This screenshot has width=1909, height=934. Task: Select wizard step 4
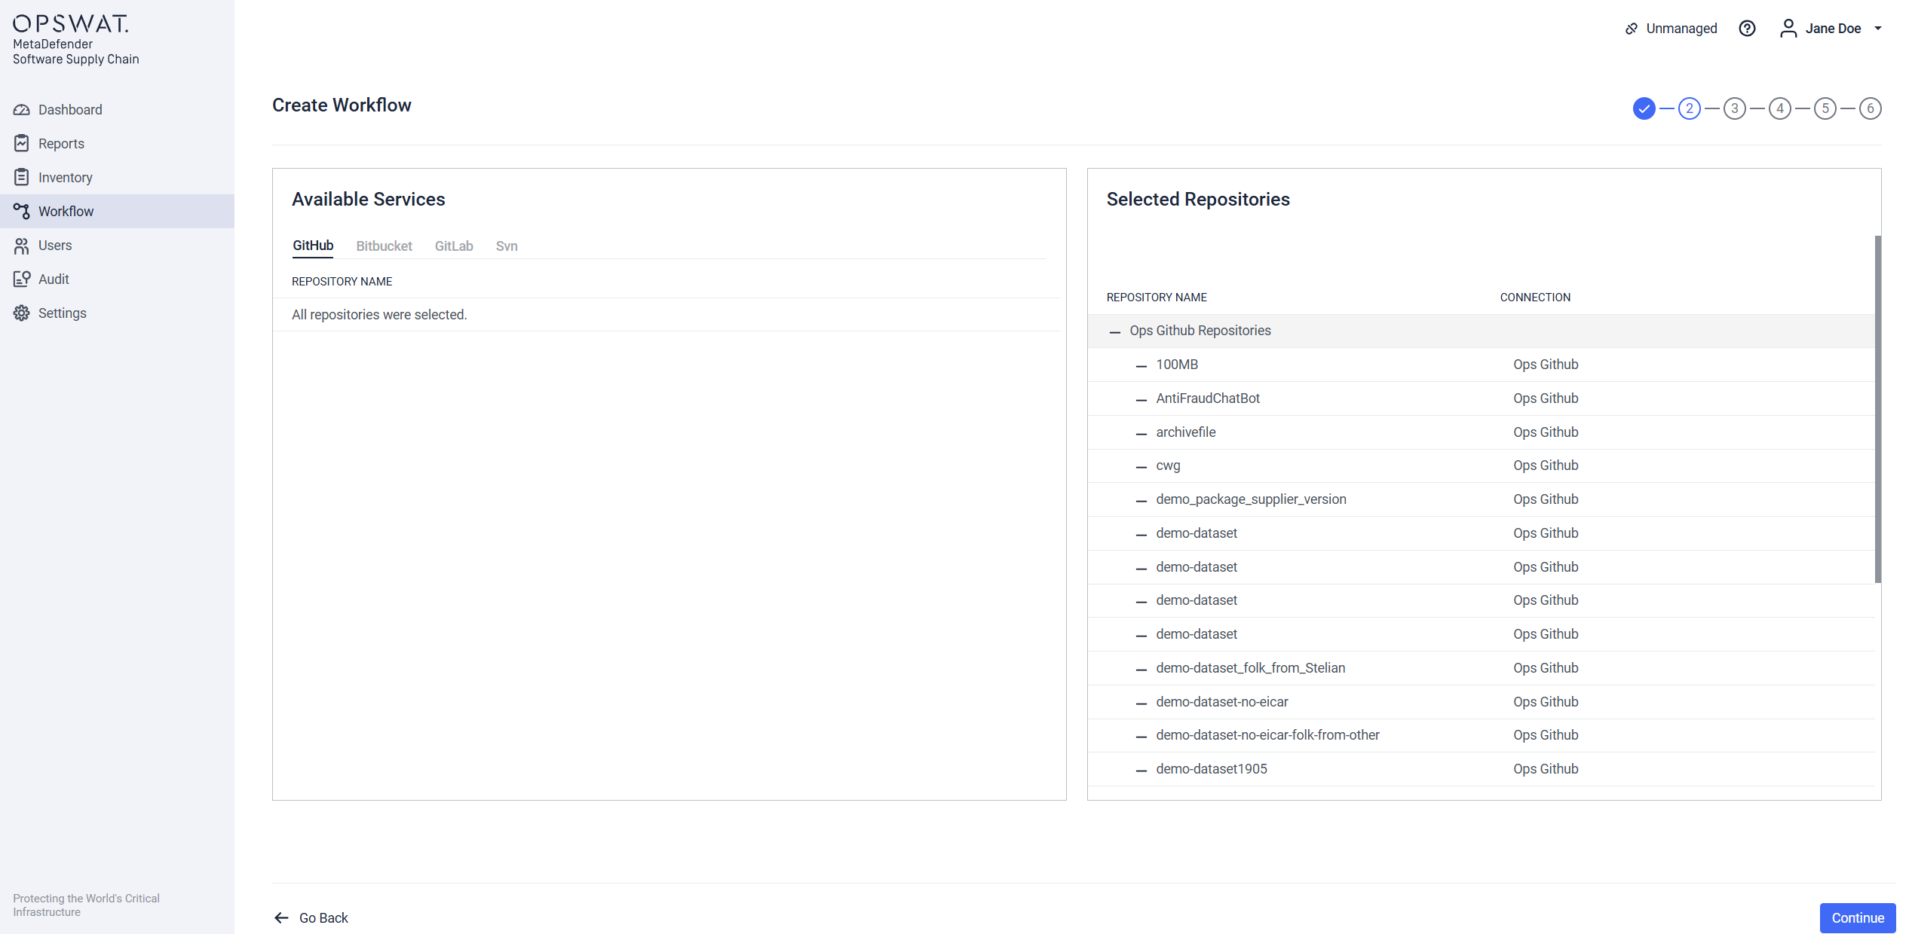[x=1780, y=108]
